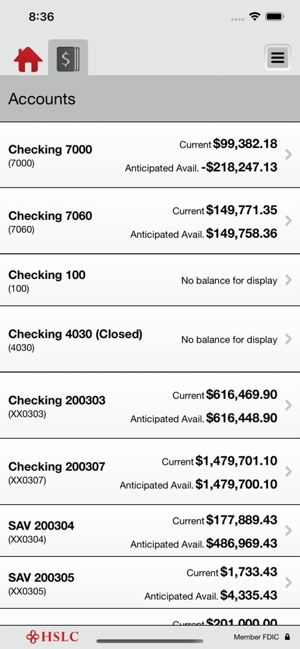The height and width of the screenshot is (649, 300).
Task: Select Checking 200303 account label
Action: click(x=56, y=400)
